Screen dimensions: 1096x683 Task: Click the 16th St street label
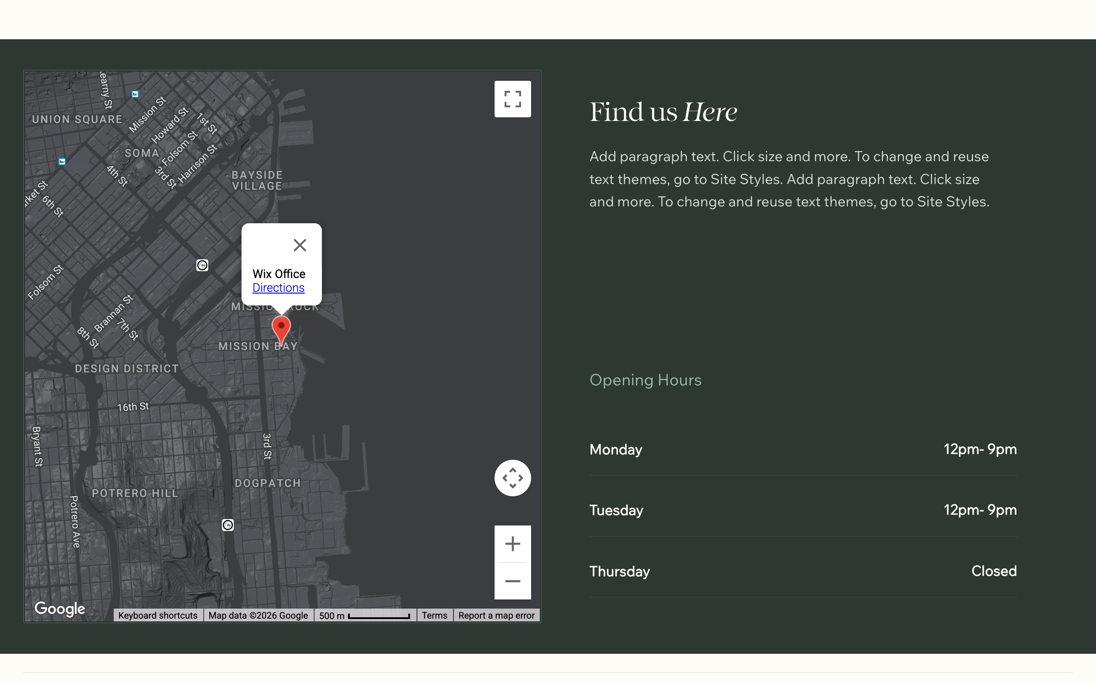(133, 407)
